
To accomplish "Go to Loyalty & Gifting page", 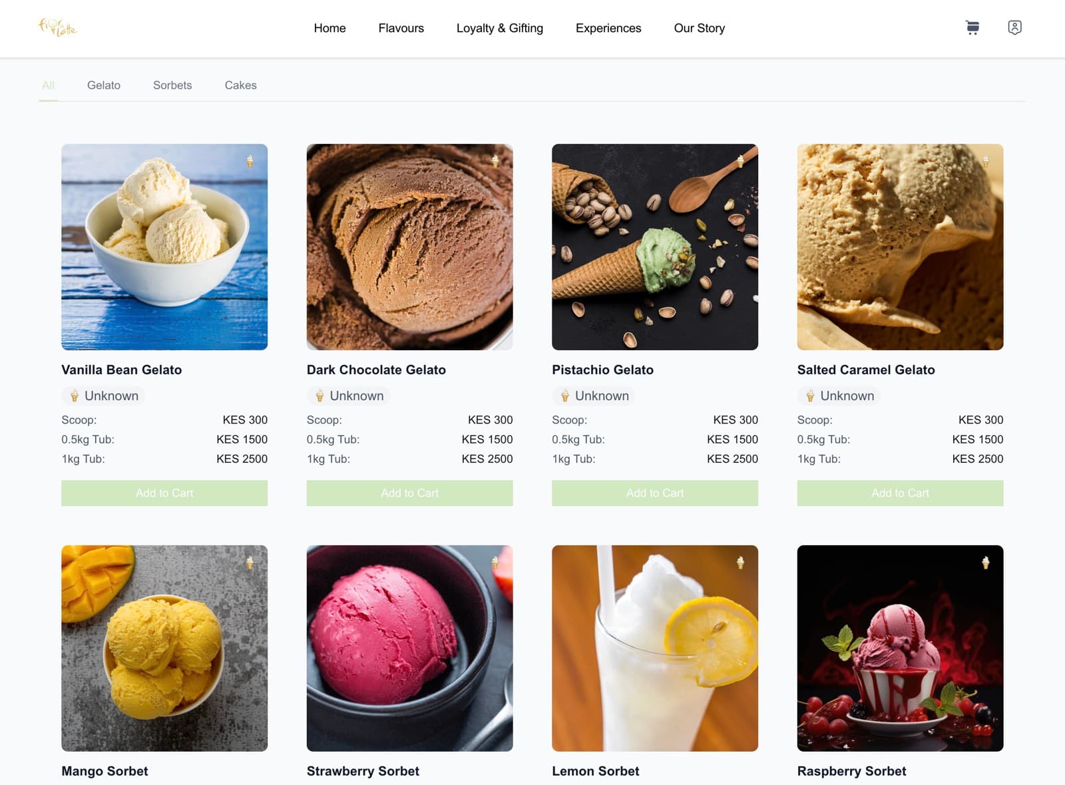I will (500, 28).
